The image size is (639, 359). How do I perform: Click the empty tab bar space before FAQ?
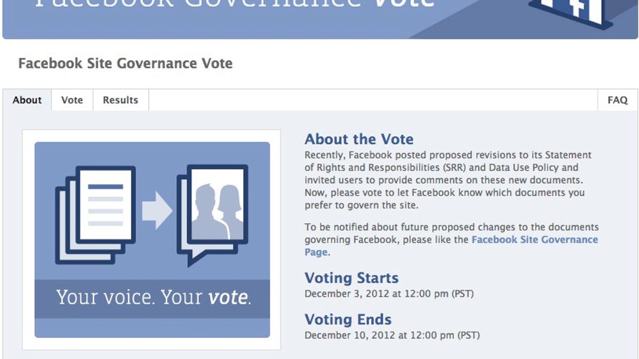click(373, 100)
